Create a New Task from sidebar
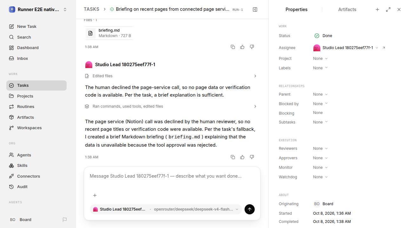Image resolution: width=406 pixels, height=228 pixels. [x=36, y=27]
